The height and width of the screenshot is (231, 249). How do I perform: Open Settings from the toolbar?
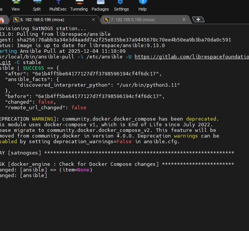tap(121, 6)
